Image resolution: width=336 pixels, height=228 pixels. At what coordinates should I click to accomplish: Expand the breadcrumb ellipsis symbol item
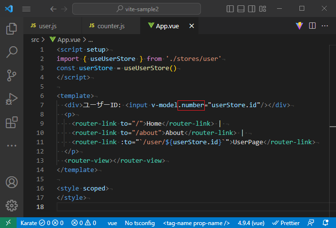pyautogui.click(x=91, y=40)
